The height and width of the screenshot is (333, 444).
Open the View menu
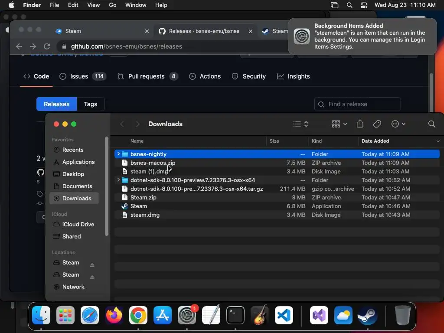coord(94,5)
